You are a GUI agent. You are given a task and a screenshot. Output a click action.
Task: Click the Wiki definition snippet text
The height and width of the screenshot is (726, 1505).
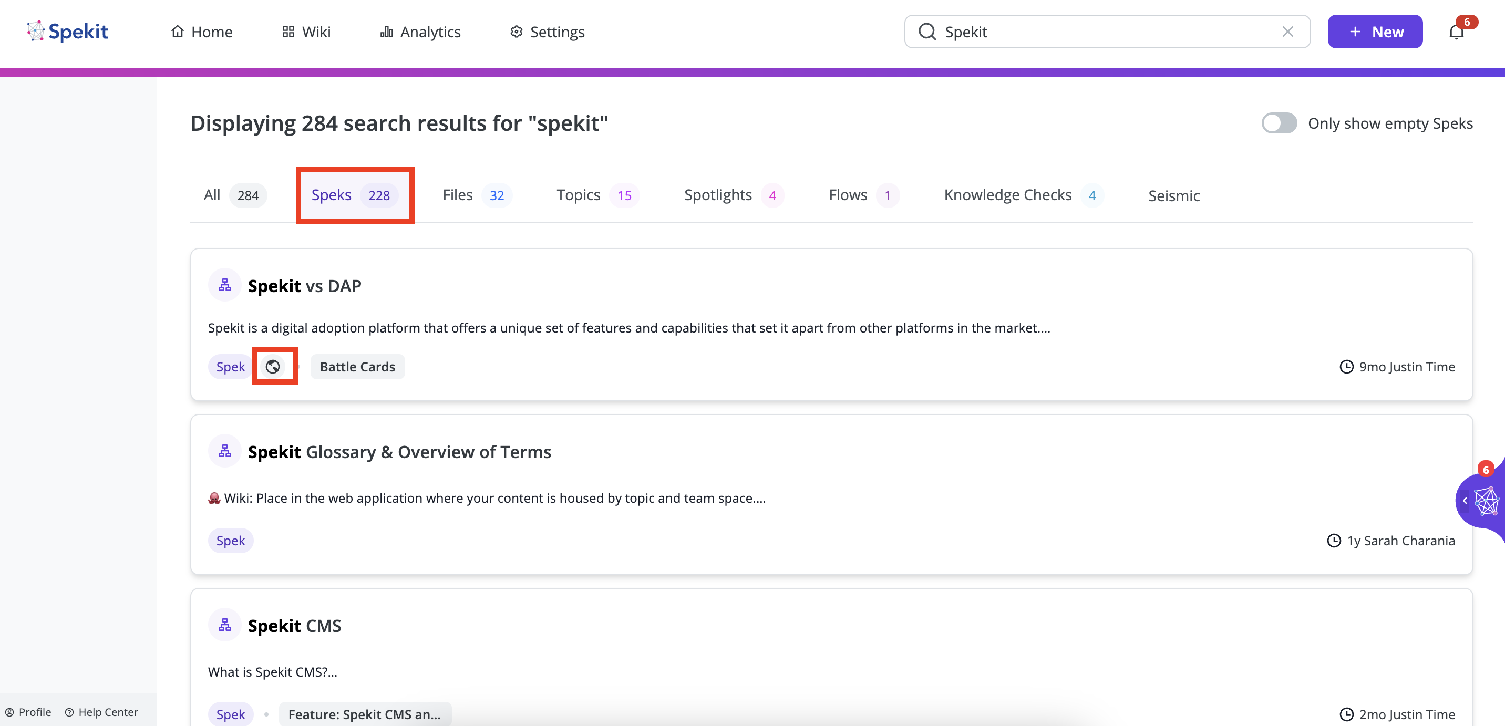(487, 498)
